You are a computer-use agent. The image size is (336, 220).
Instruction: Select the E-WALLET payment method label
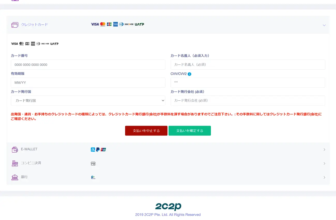click(x=29, y=149)
